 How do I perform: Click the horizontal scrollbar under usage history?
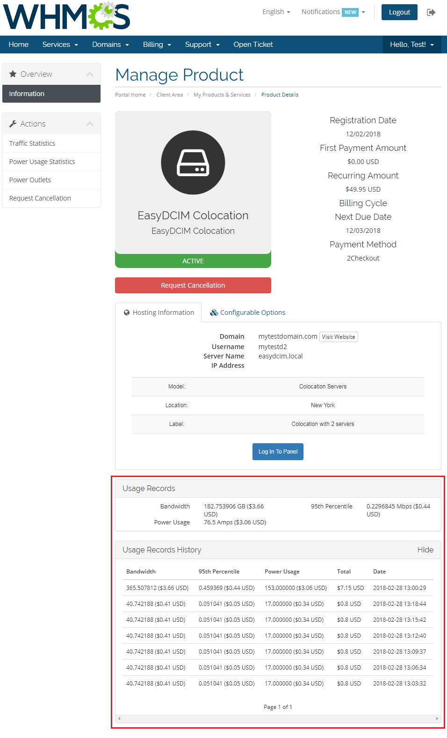278,718
